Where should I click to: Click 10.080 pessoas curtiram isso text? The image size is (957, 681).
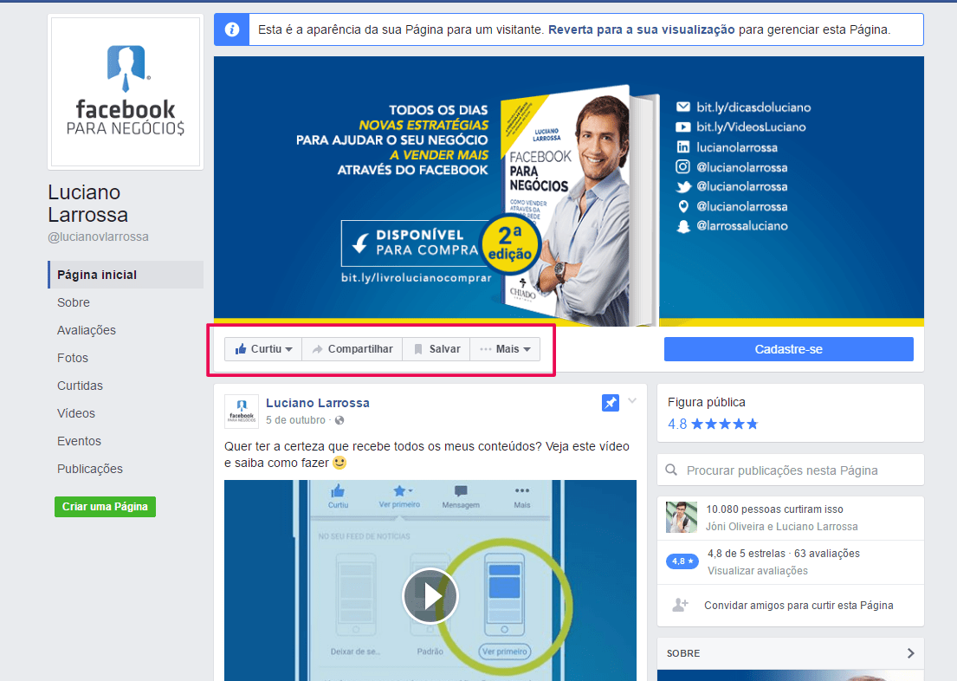[x=774, y=509]
